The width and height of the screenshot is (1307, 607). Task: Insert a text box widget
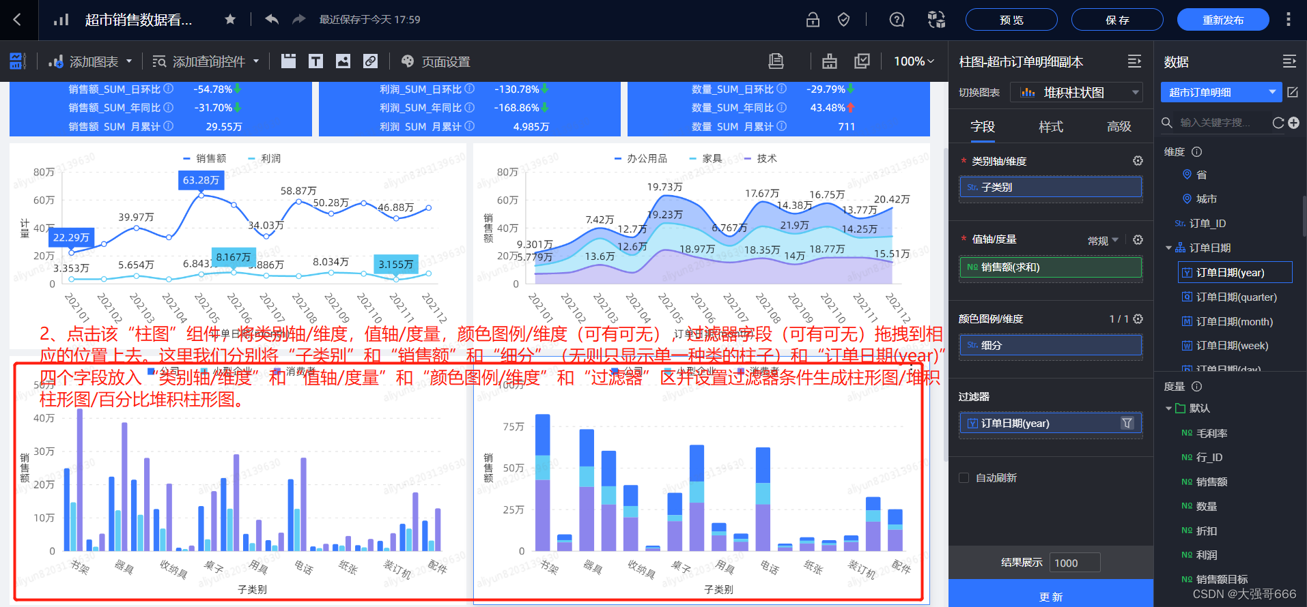tap(315, 61)
